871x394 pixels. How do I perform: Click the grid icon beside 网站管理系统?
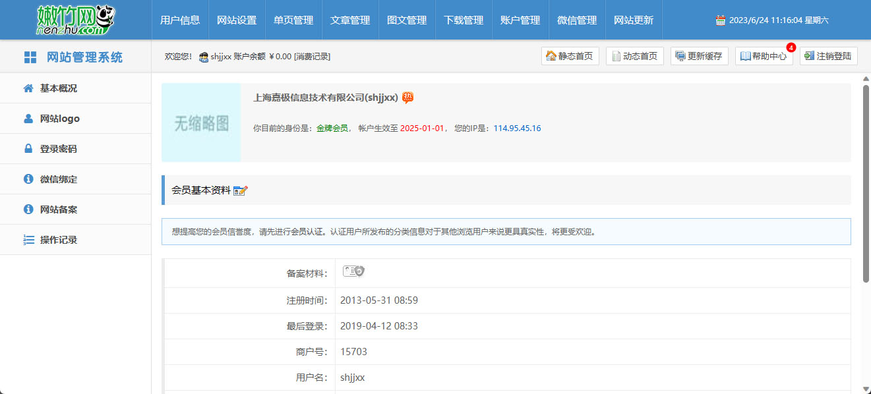[30, 57]
